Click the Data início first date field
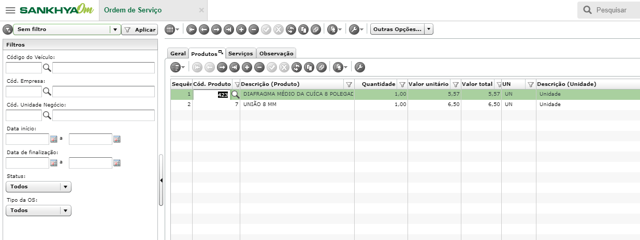Viewport: 640px width, 240px height. 27,139
